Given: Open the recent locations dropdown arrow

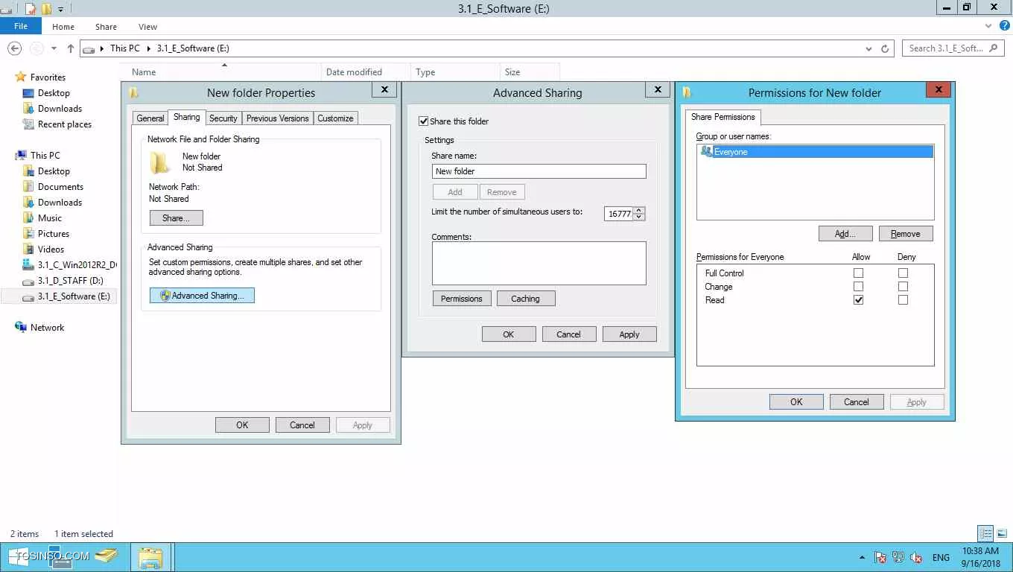Looking at the screenshot, I should (54, 48).
